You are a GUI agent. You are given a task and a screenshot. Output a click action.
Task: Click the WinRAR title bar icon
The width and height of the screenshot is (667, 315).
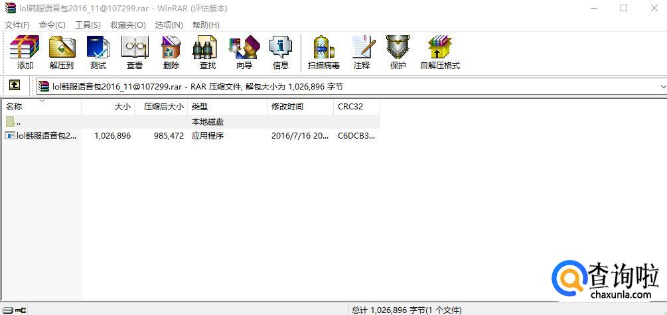10,8
